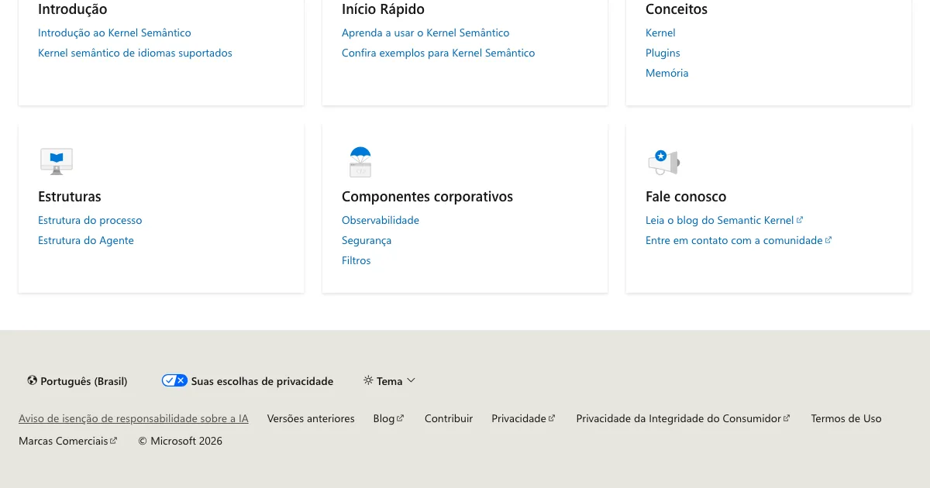Expand the Tema theme dropdown chevron
The width and height of the screenshot is (930, 488).
coord(412,380)
